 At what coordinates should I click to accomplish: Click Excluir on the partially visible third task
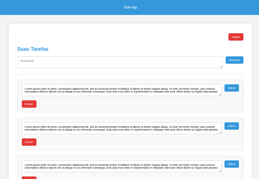coord(29,178)
